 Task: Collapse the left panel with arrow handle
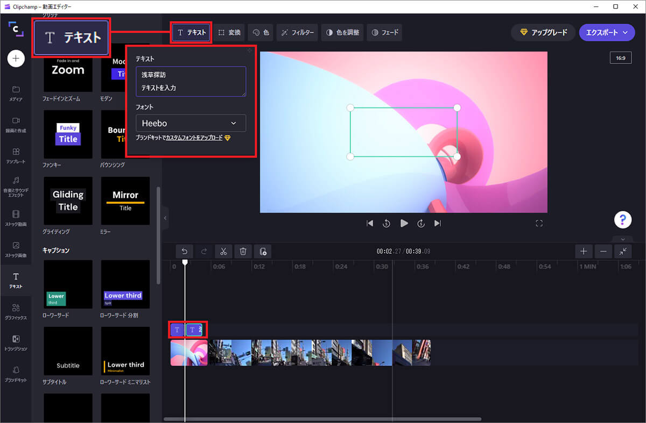pos(165,218)
